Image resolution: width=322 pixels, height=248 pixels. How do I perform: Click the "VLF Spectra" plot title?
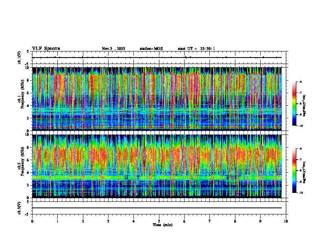coord(46,49)
